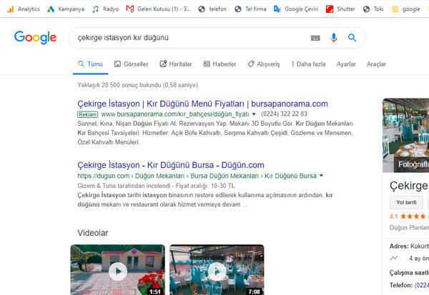Click the Çalışma saatleri label

409,273
